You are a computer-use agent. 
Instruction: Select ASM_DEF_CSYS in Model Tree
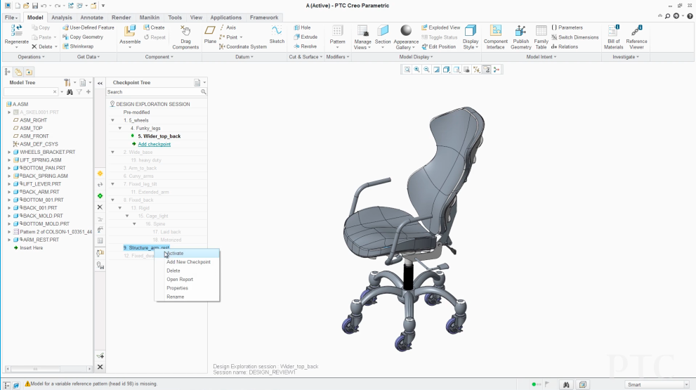39,144
